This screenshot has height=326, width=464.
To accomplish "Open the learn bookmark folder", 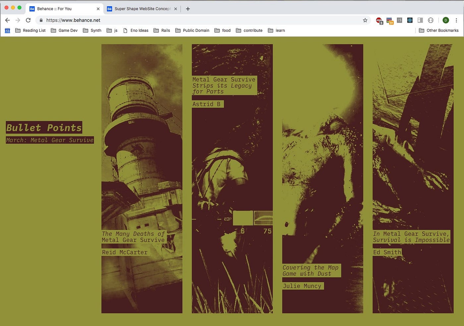I will [276, 31].
